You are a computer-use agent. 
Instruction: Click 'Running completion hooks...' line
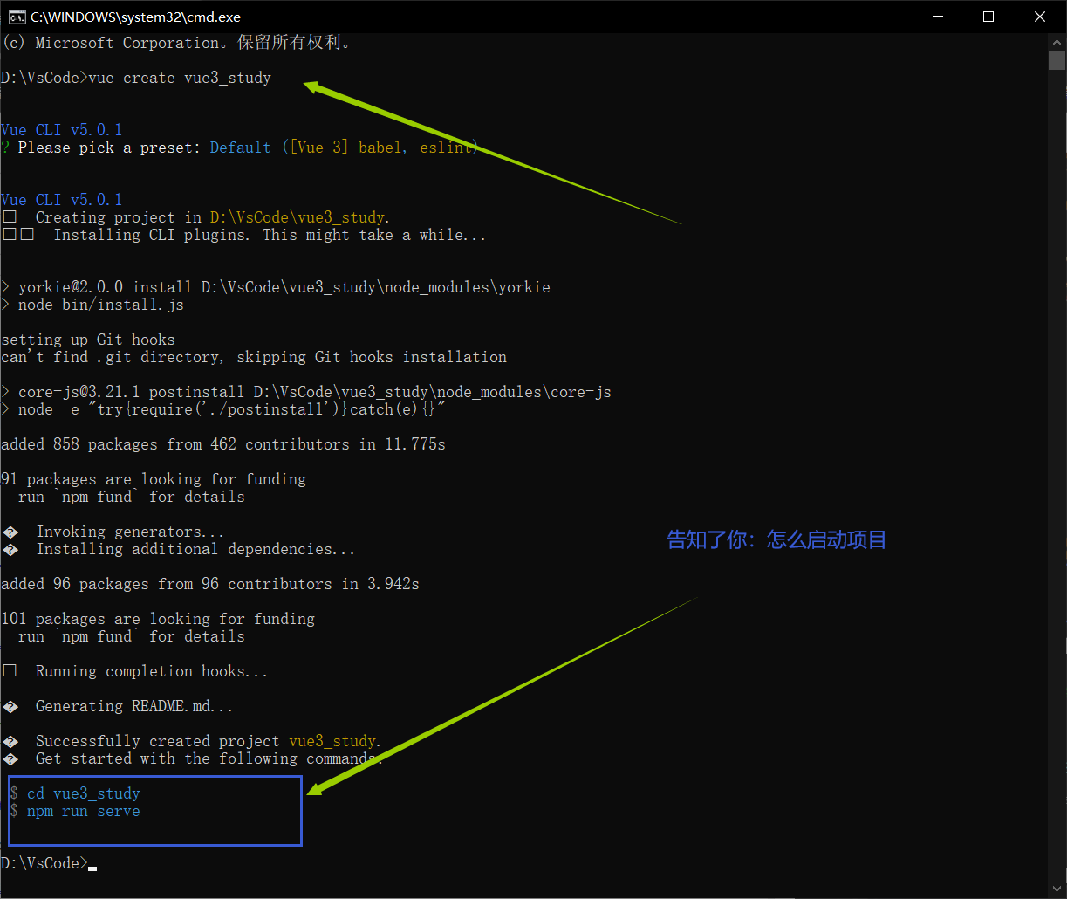pyautogui.click(x=135, y=671)
